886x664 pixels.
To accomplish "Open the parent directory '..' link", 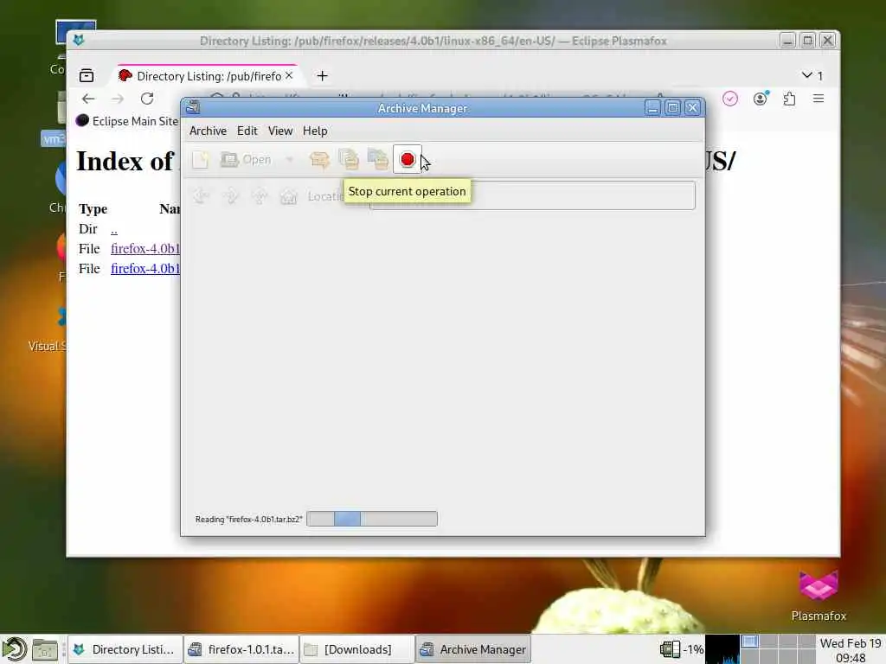I will 114,229.
